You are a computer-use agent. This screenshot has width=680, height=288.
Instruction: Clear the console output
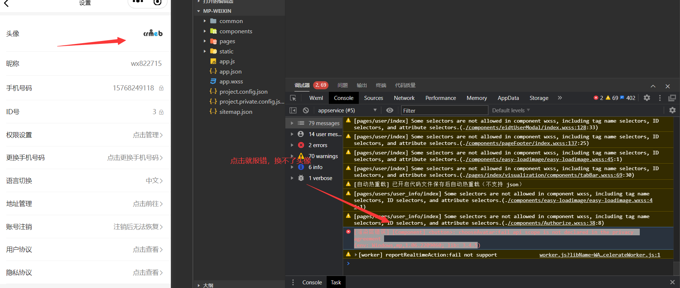pyautogui.click(x=306, y=110)
